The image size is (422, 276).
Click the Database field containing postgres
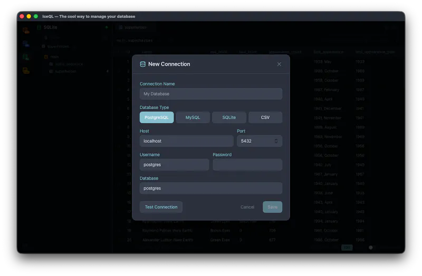(210, 189)
